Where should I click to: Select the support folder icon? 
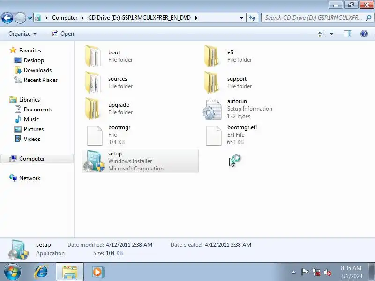point(212,82)
